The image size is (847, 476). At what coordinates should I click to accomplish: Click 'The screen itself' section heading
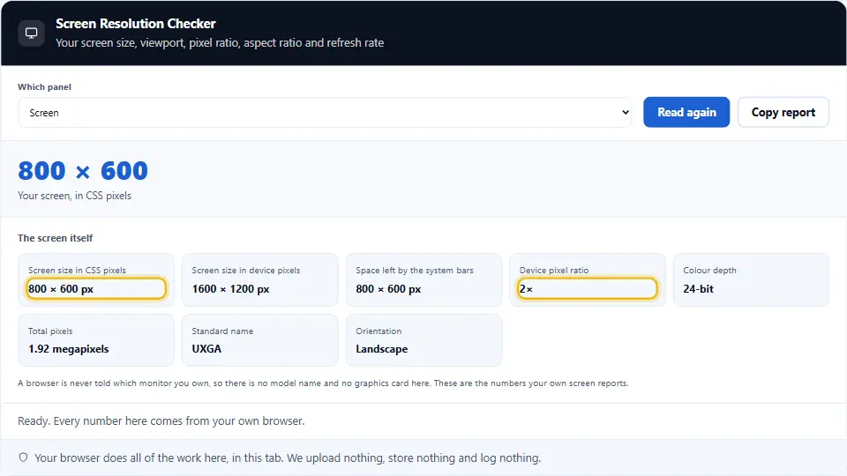click(x=55, y=238)
